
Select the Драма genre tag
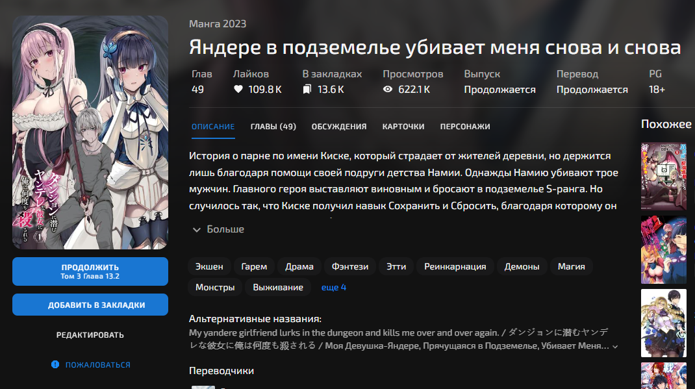(x=299, y=266)
